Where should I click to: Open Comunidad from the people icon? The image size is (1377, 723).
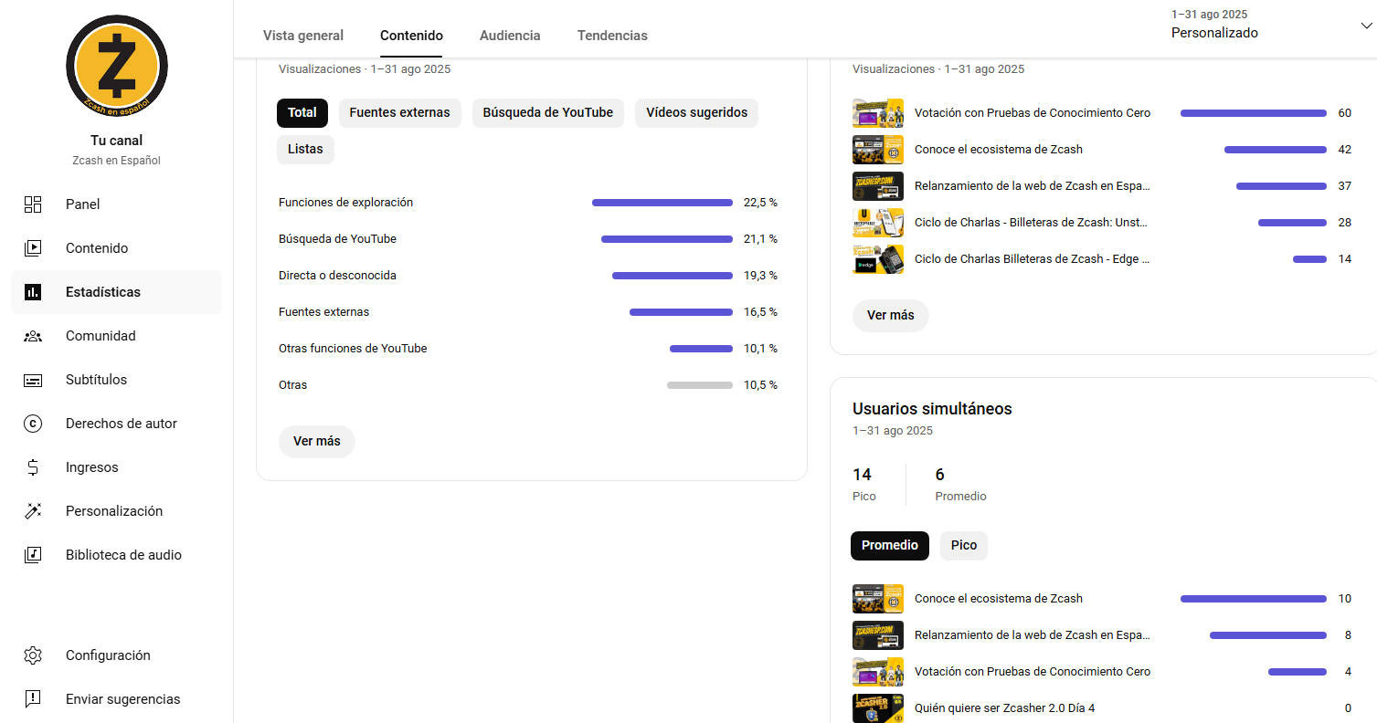coord(33,336)
